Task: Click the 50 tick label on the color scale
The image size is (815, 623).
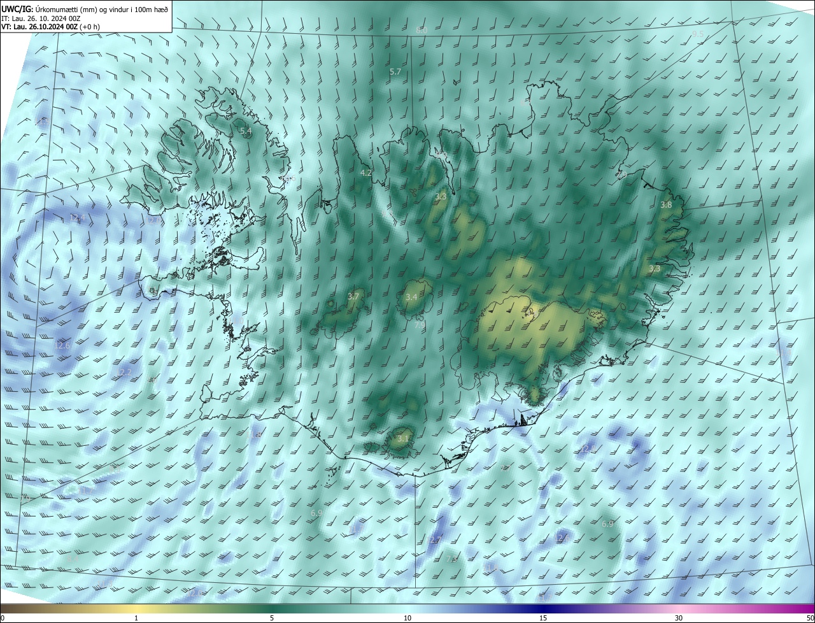Action: pos(810,618)
